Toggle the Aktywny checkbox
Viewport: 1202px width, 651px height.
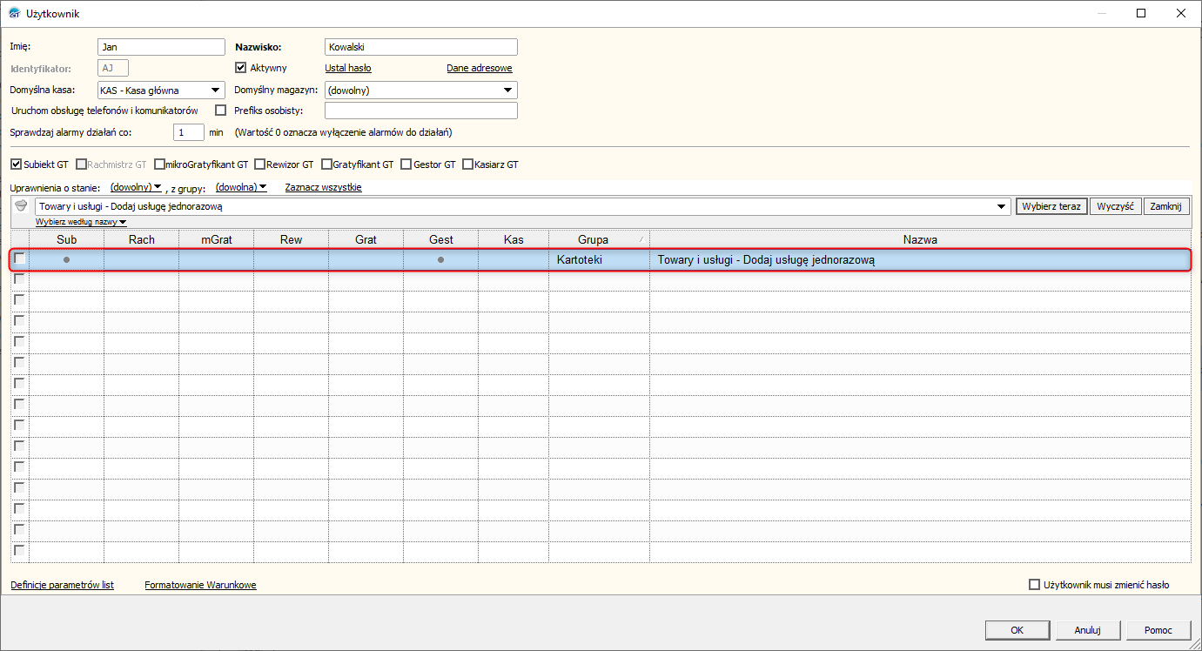242,68
